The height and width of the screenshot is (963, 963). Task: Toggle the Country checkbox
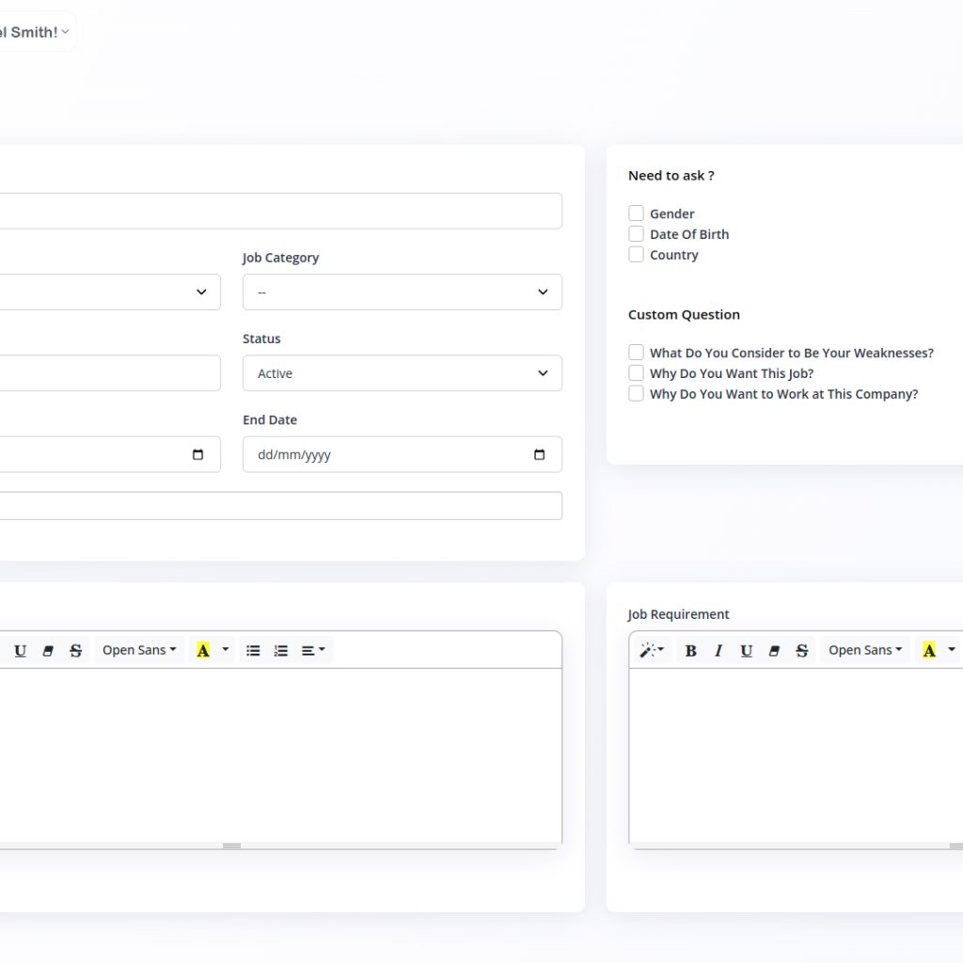pos(637,255)
